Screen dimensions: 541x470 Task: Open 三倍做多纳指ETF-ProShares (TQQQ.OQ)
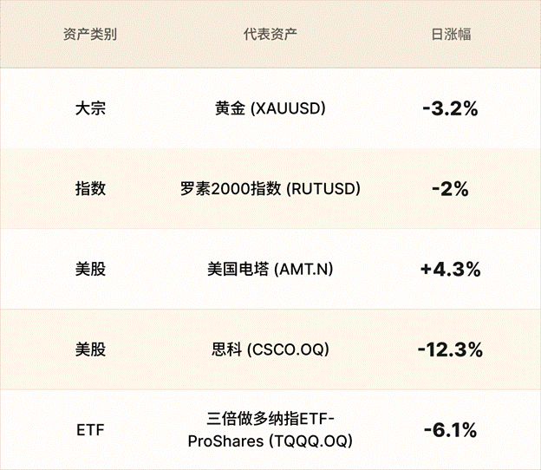[270, 431]
